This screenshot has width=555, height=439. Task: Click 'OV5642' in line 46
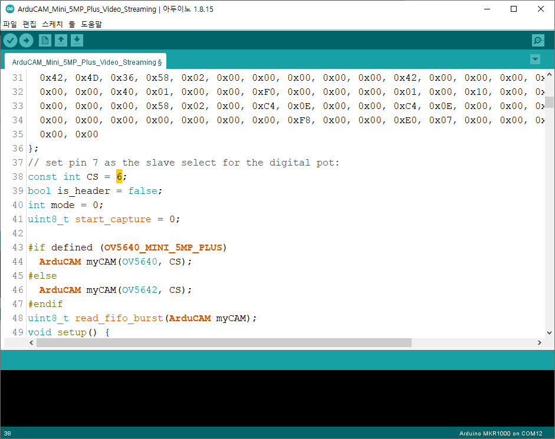tap(139, 290)
